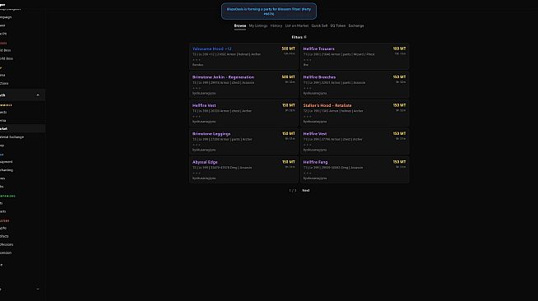Open the DQ Token tab
This screenshot has height=301, width=538.
338,25
